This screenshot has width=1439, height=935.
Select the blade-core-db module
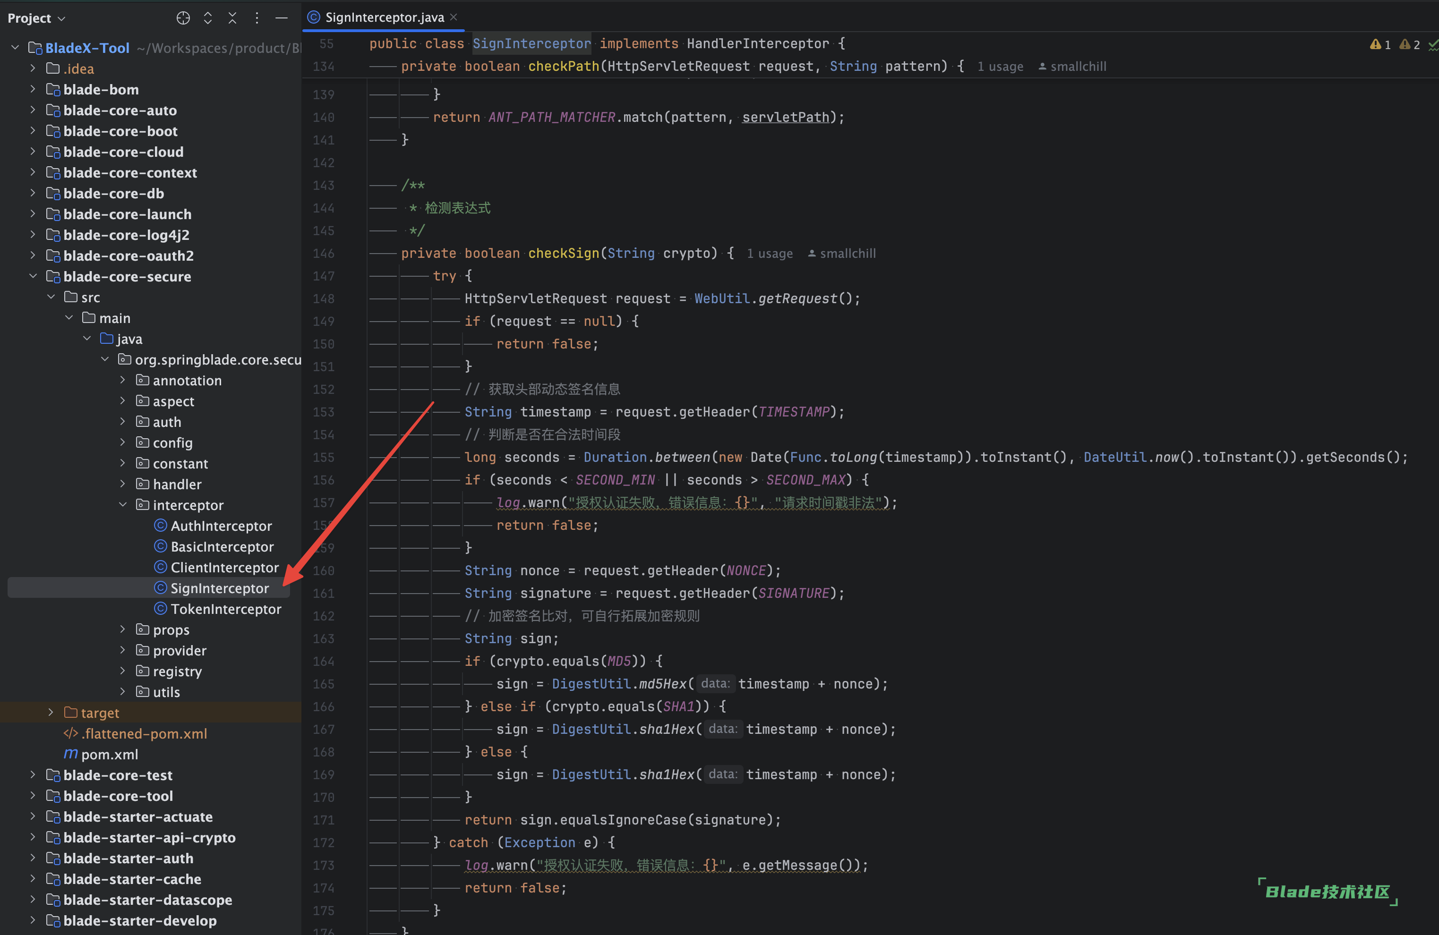(x=114, y=194)
